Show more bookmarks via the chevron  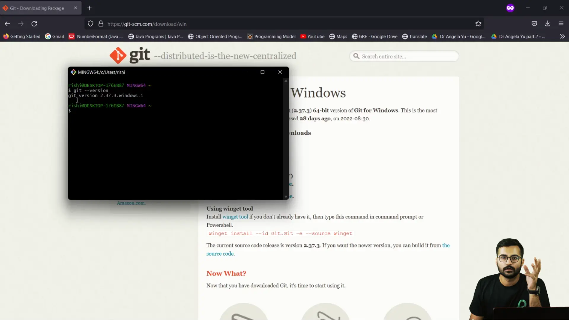pos(562,36)
